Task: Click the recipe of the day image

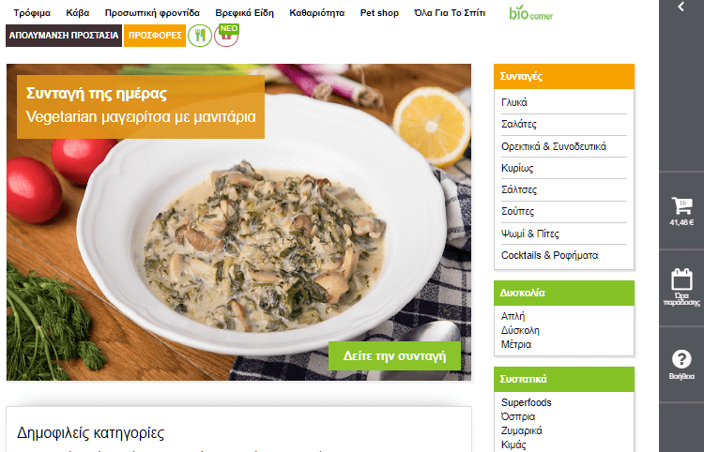Action: [238, 222]
